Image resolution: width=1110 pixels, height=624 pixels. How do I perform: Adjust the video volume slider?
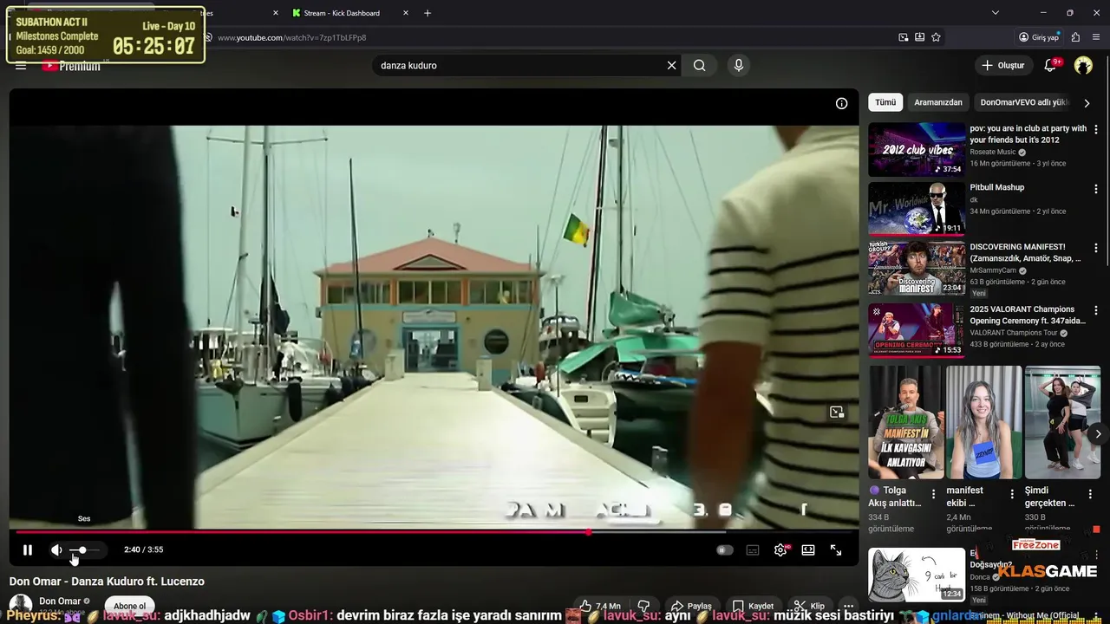pos(84,550)
